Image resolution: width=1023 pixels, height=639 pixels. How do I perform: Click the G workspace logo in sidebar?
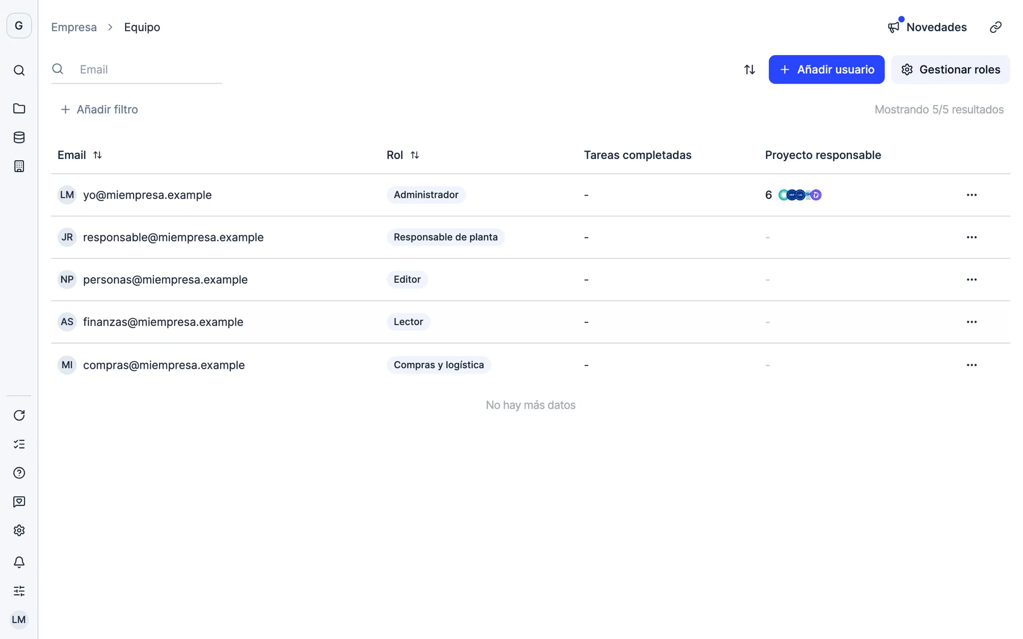pos(19,26)
